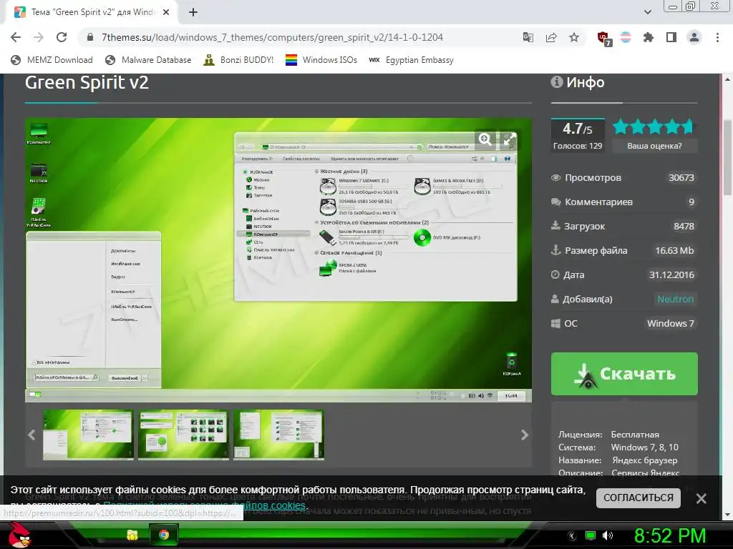Click the main theme preview image
Viewport: 733px width, 549px height.
click(278, 259)
